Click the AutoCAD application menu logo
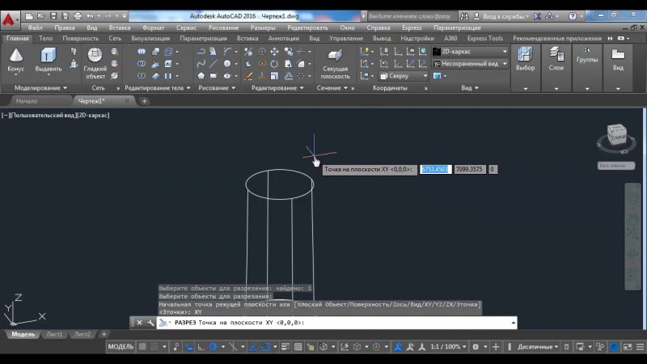 click(x=9, y=19)
